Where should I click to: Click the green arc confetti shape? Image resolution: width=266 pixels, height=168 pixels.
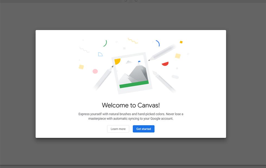(x=105, y=43)
